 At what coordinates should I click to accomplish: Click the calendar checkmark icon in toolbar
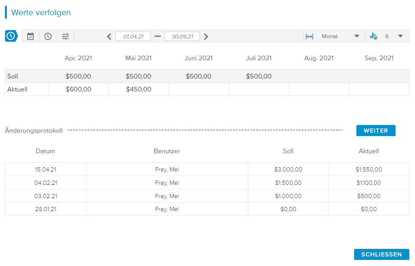coord(30,36)
